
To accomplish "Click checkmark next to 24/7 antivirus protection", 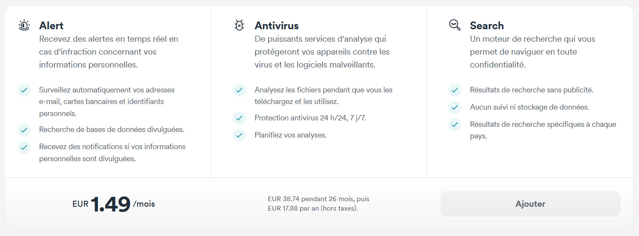I will 239,118.
